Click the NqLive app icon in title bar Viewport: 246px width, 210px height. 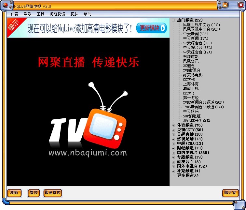(x=5, y=5)
